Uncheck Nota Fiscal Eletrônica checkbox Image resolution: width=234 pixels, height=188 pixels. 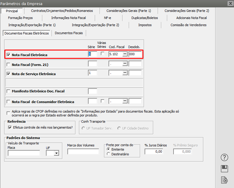point(8,55)
